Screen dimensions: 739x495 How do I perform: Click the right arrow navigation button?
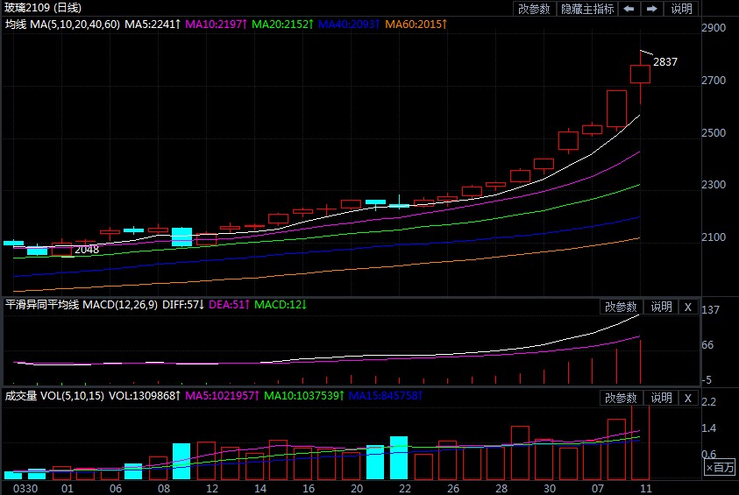click(651, 9)
